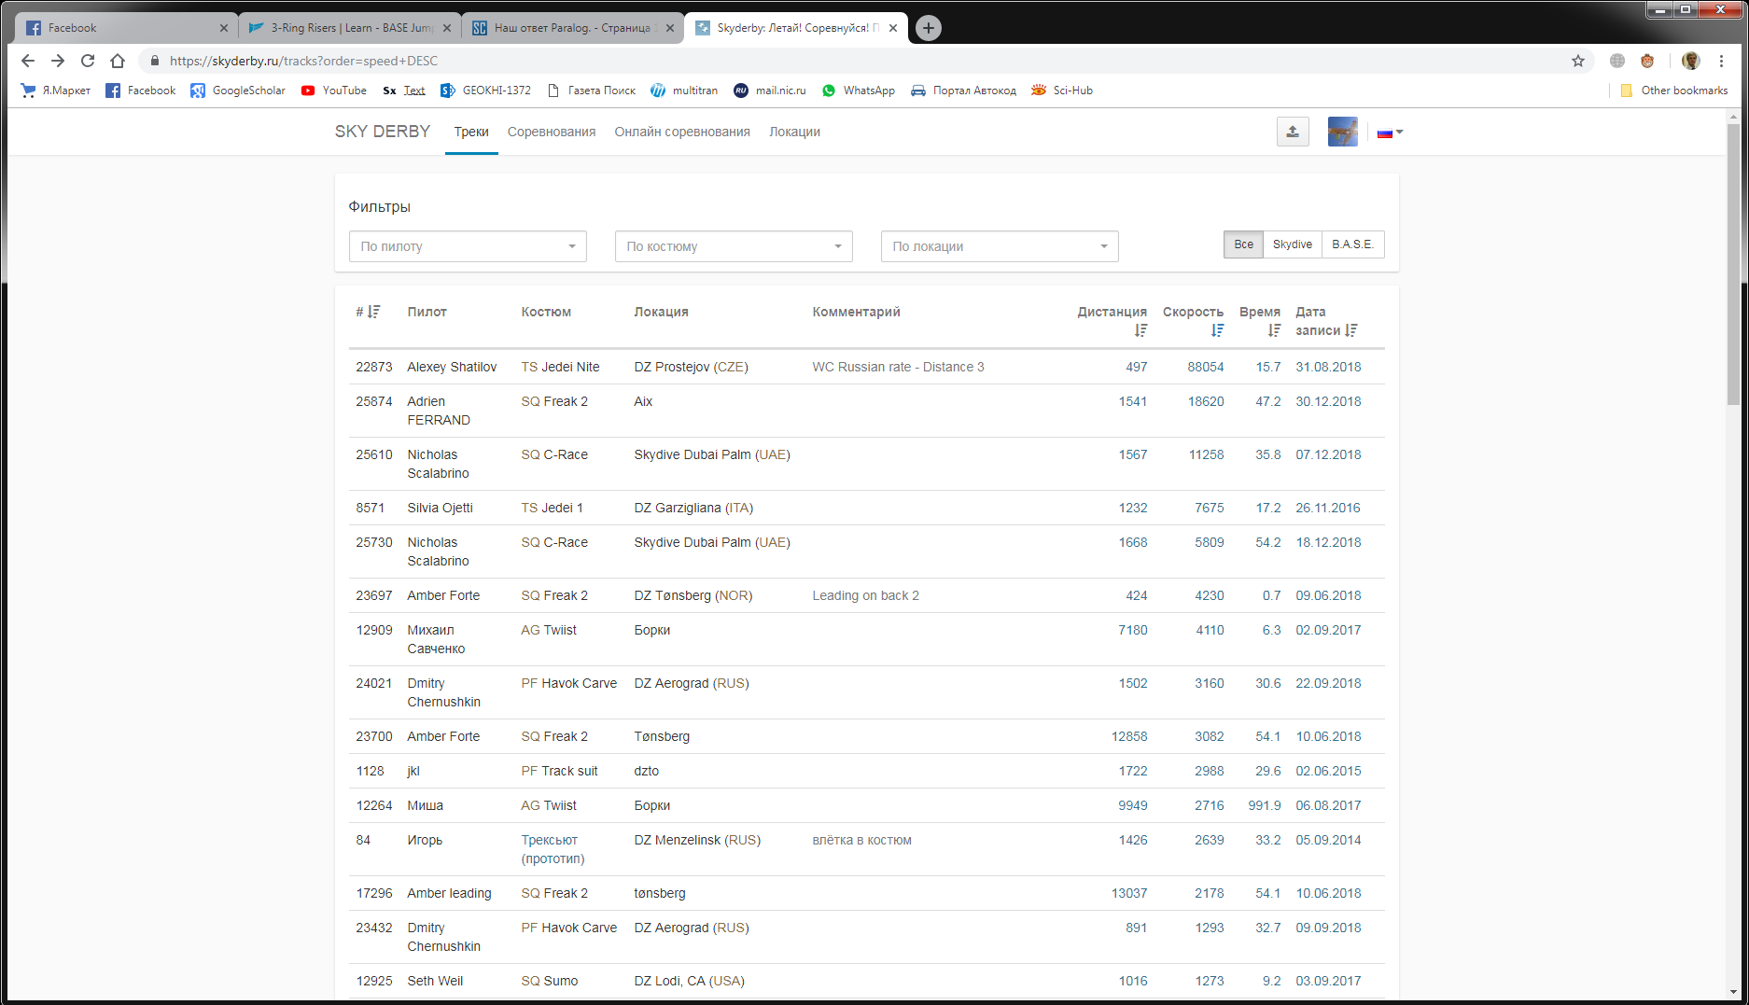Switch to 3-Ring Risers browser tab
Screen dimensions: 1749x1005
tap(350, 28)
